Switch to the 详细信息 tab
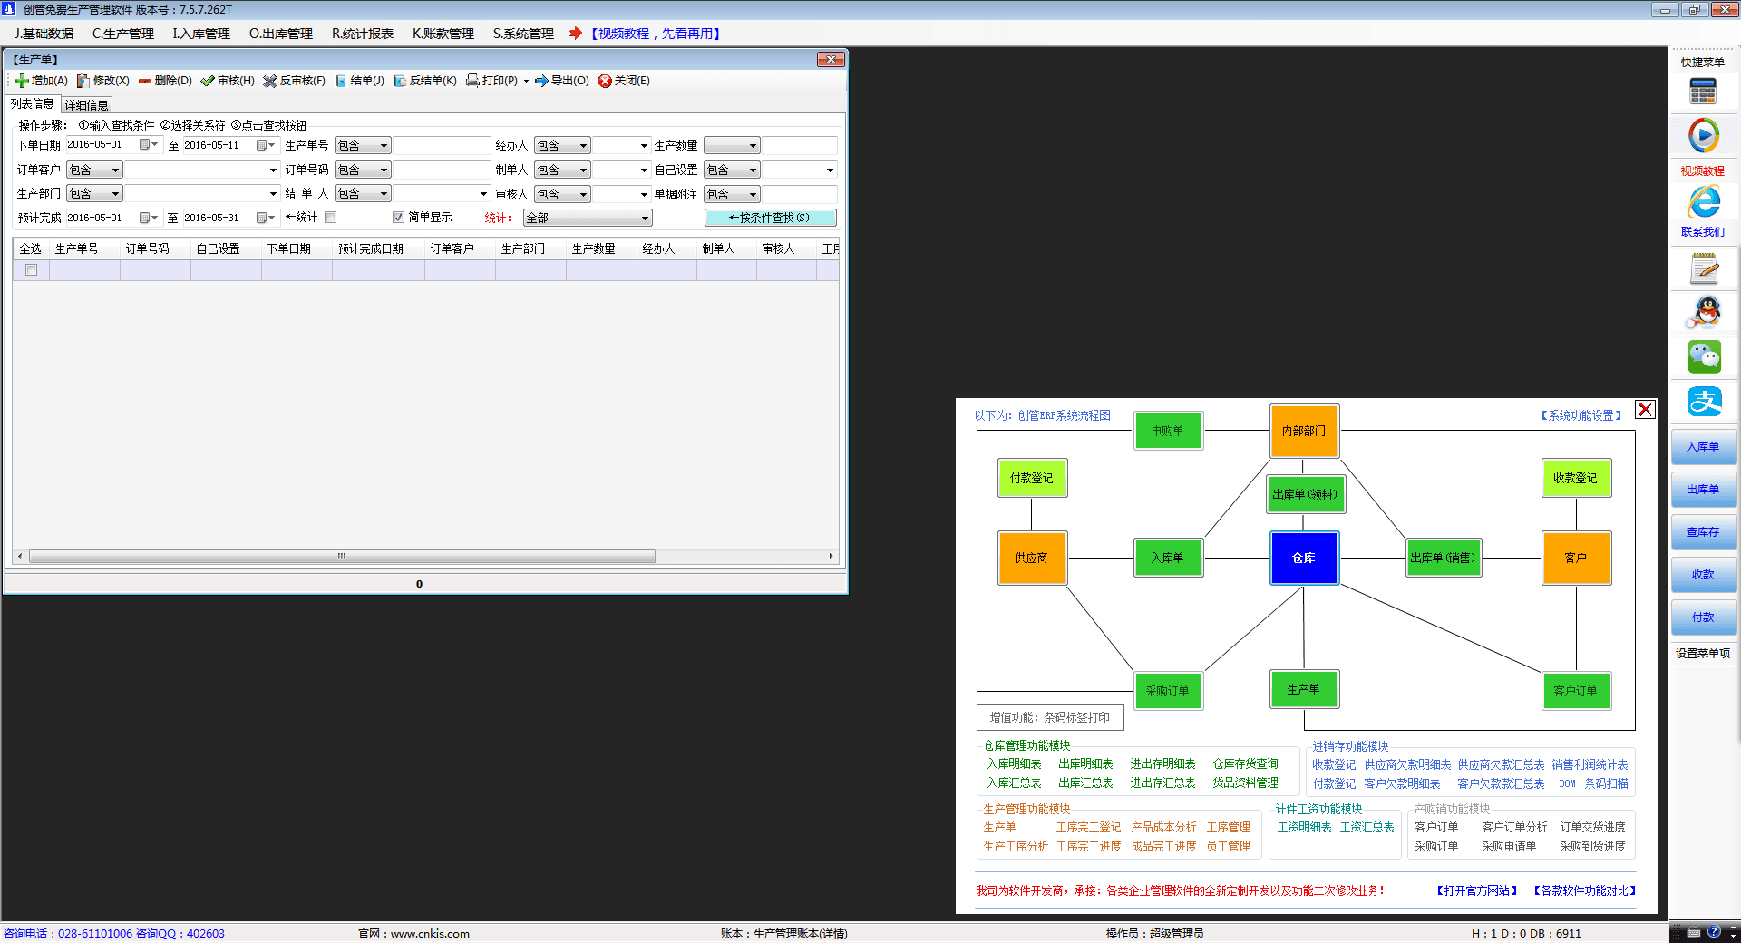The width and height of the screenshot is (1741, 943). tap(87, 105)
